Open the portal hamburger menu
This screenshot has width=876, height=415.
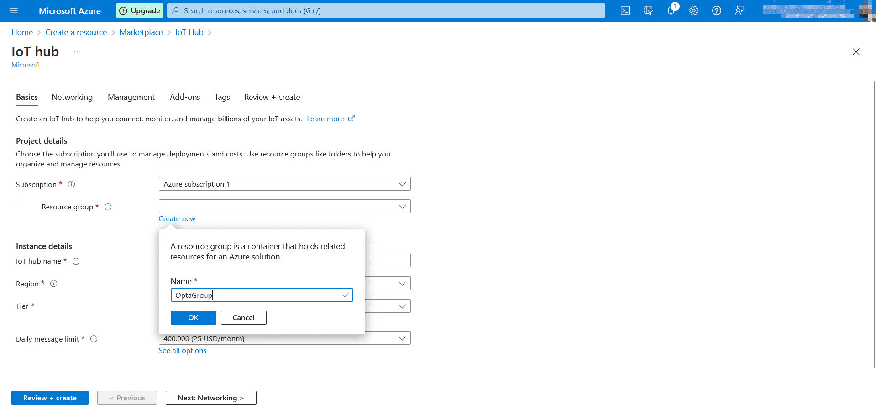(13, 10)
